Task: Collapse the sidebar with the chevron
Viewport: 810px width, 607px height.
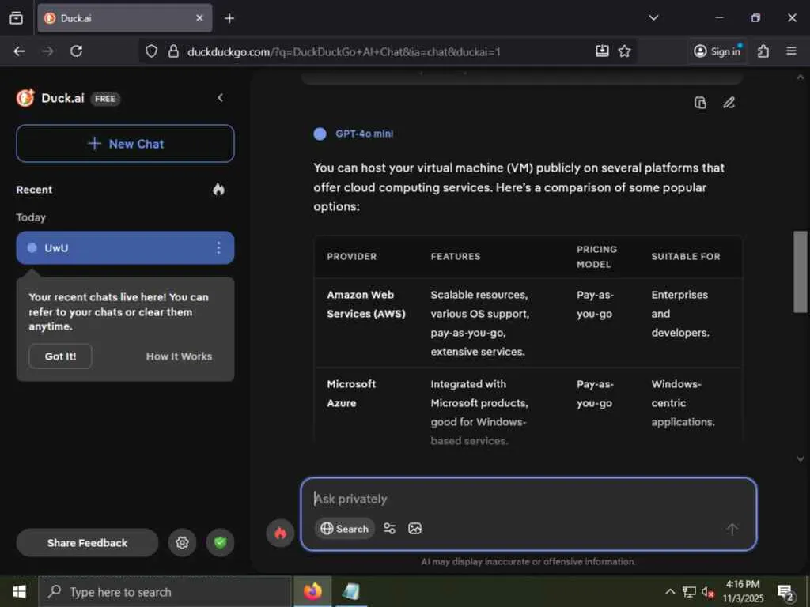Action: [221, 98]
